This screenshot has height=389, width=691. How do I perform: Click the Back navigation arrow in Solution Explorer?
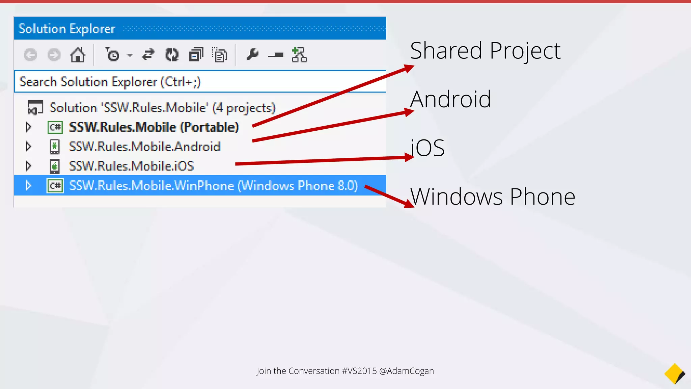click(30, 55)
